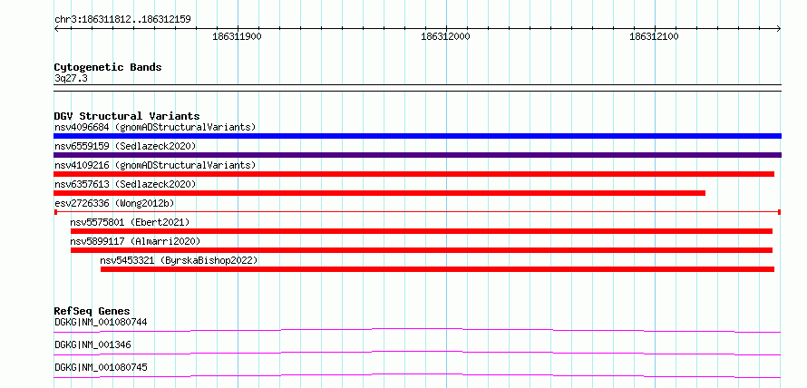Click the chr3:186311812..186312159 region label
Image resolution: width=807 pixels, height=388 pixels.
(x=122, y=20)
